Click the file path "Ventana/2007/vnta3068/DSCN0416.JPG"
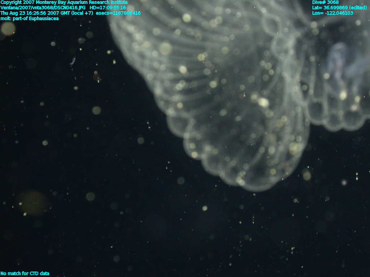The width and height of the screenshot is (370, 277). click(43, 8)
